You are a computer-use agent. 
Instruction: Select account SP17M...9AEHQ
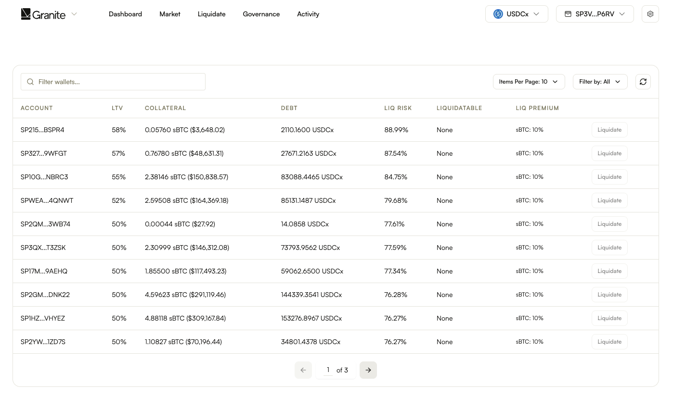(44, 271)
